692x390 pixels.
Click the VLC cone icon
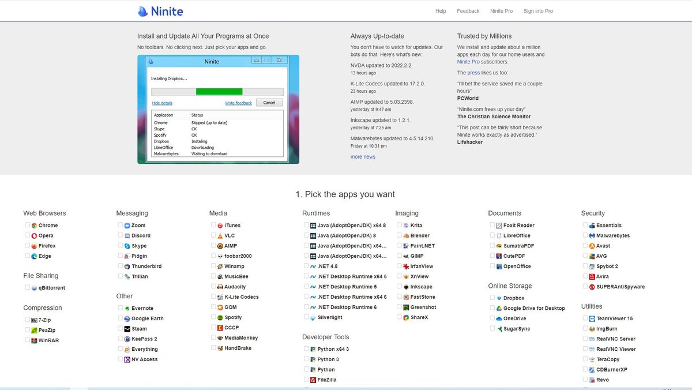pyautogui.click(x=220, y=236)
